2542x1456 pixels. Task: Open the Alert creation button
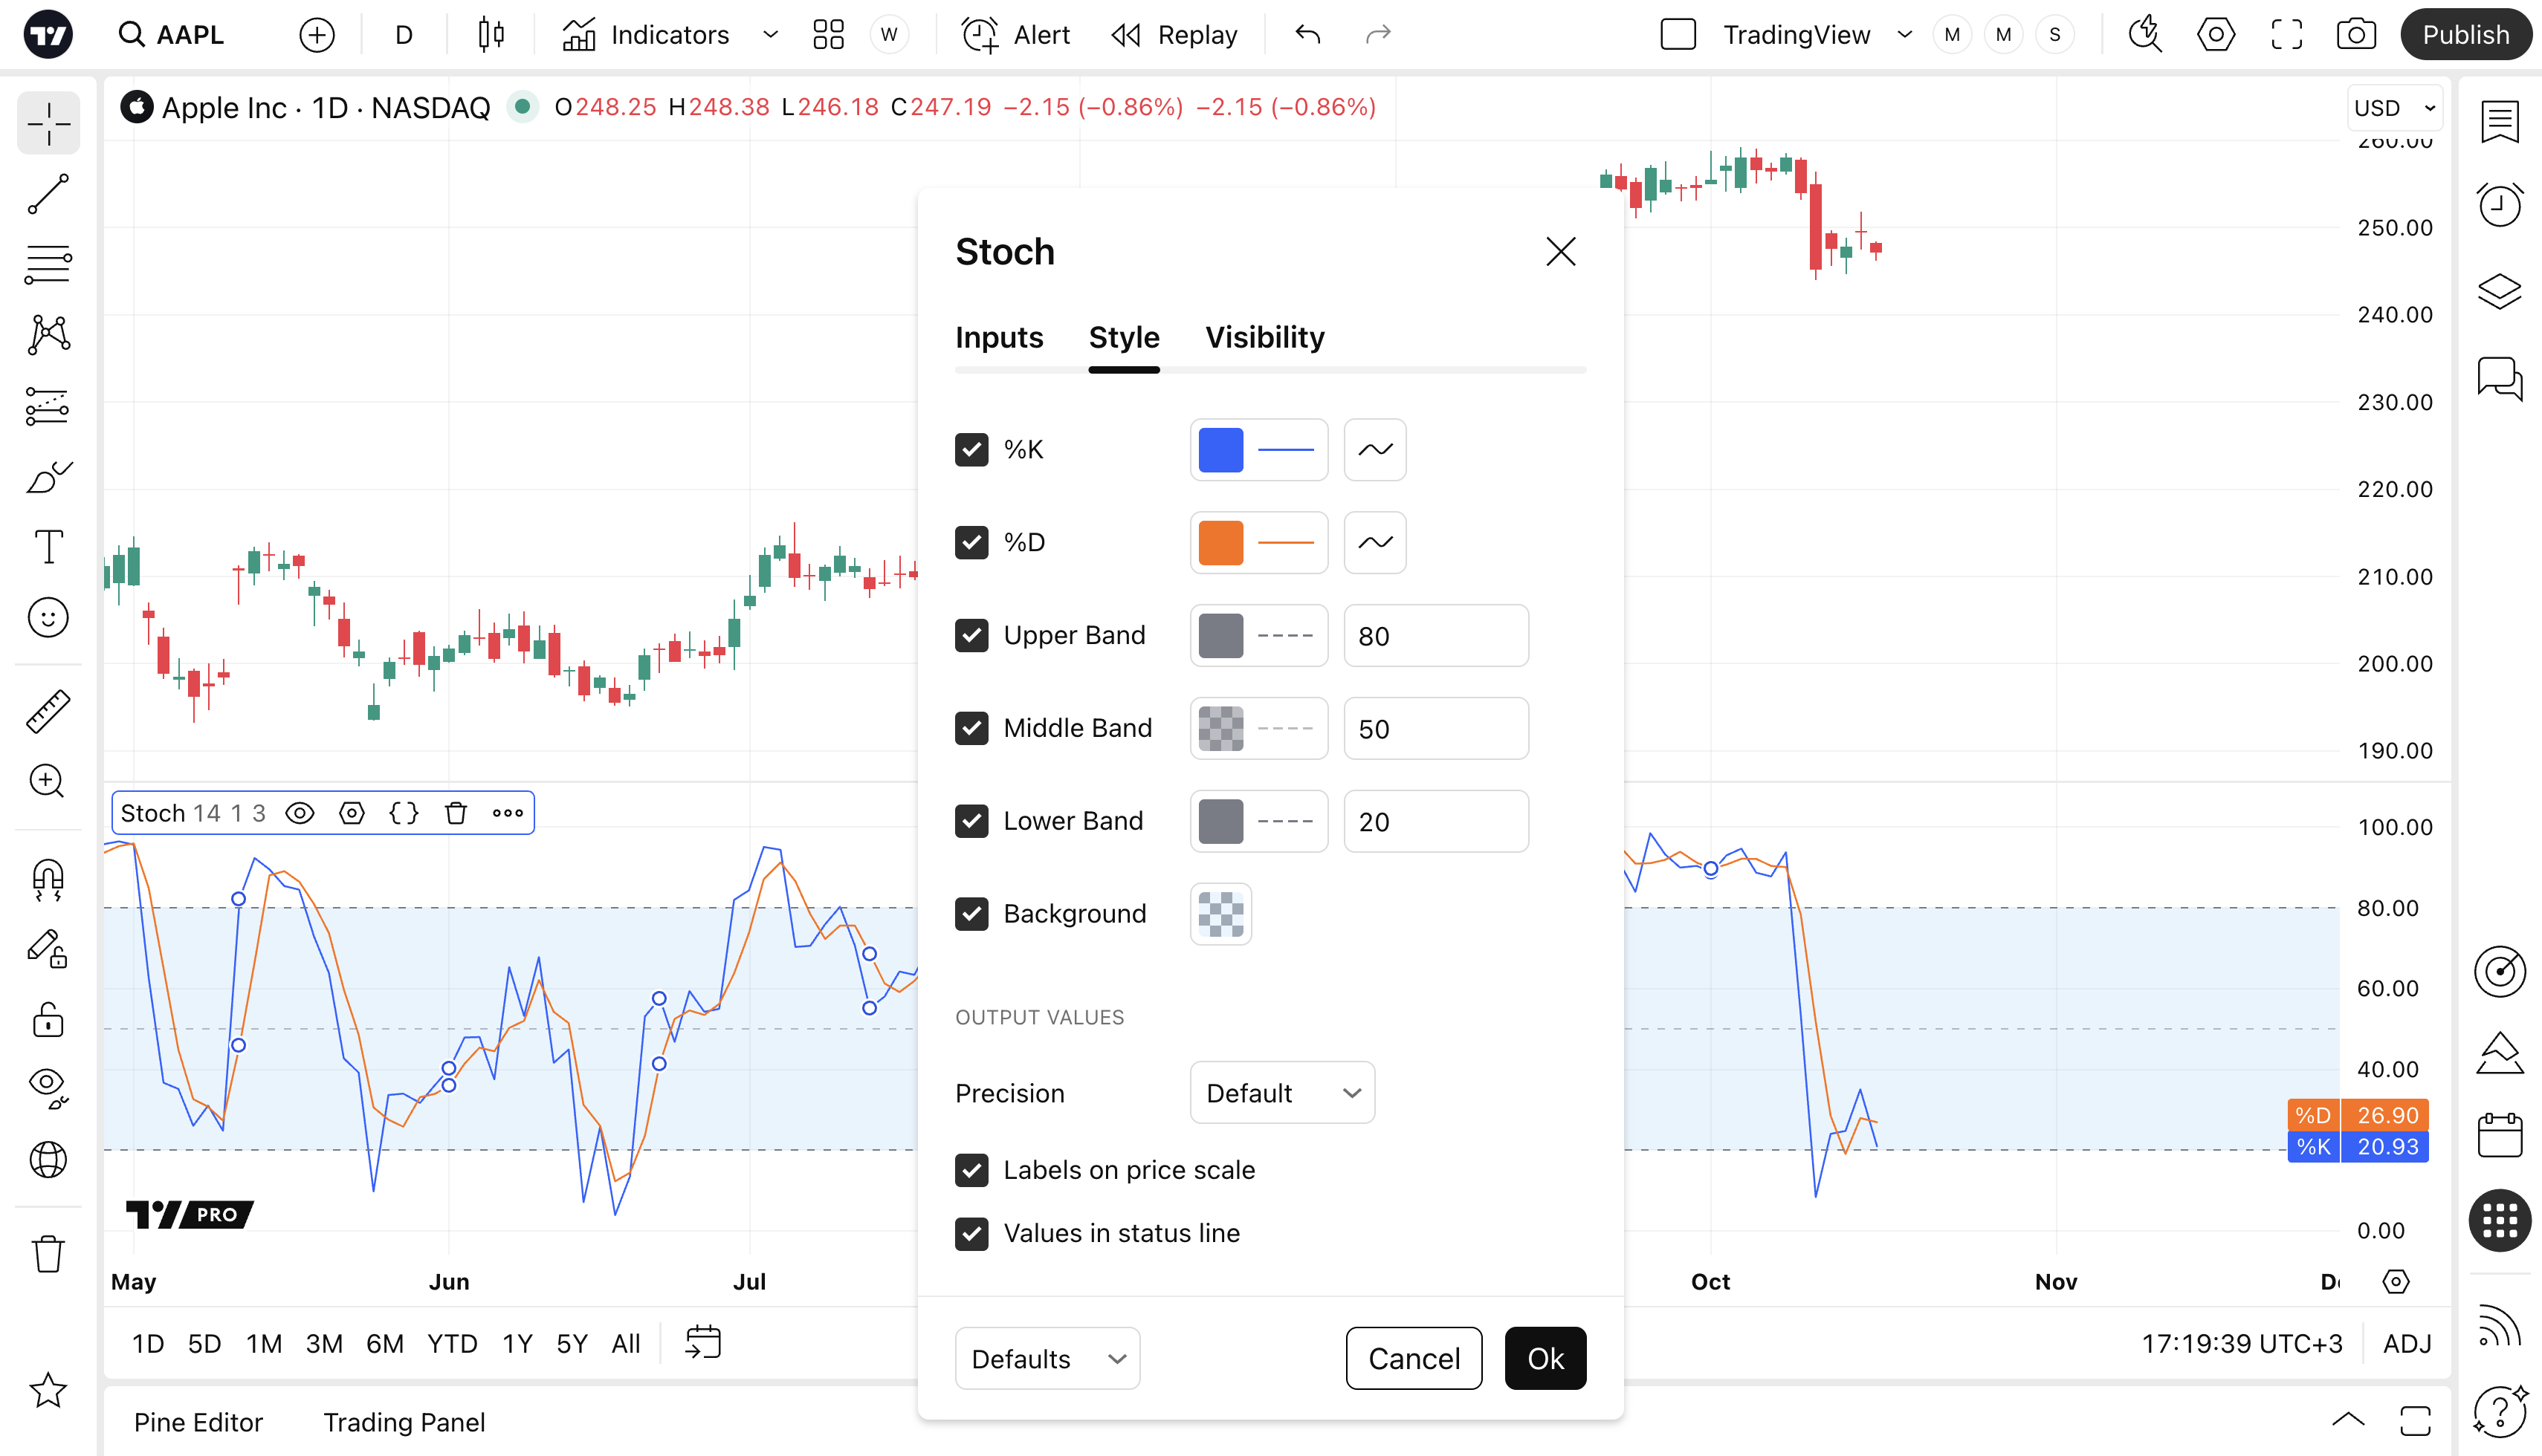(x=1016, y=35)
